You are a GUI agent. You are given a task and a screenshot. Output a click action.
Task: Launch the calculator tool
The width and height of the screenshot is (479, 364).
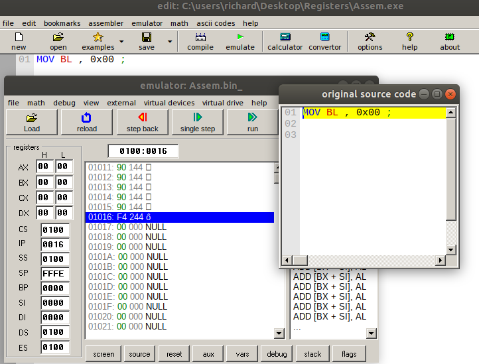coord(285,38)
